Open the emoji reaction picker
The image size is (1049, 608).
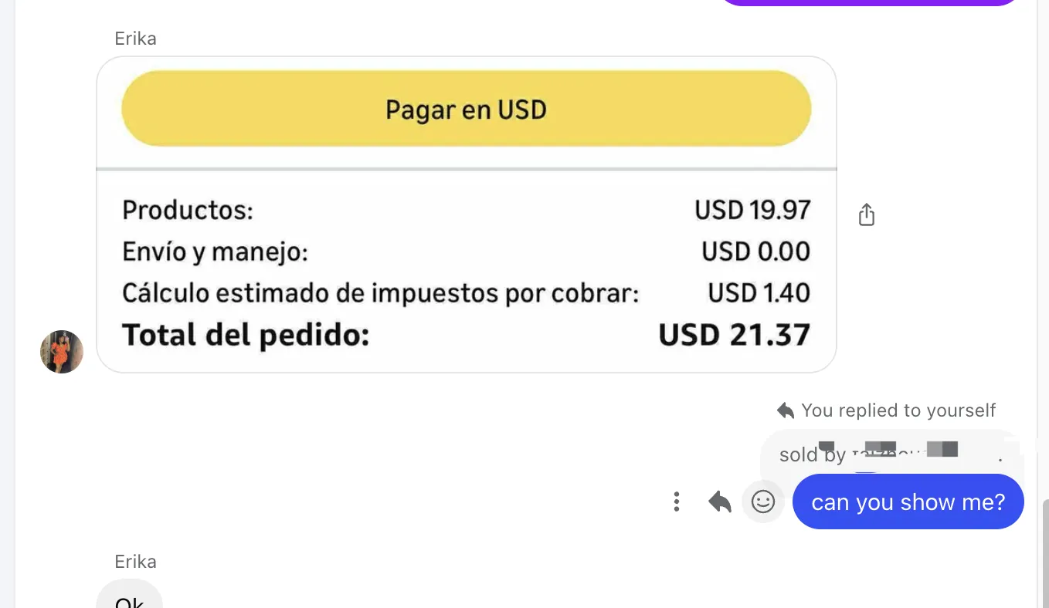[763, 502]
